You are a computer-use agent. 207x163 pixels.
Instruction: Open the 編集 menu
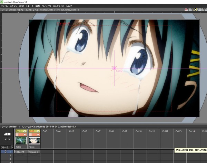click(38, 6)
